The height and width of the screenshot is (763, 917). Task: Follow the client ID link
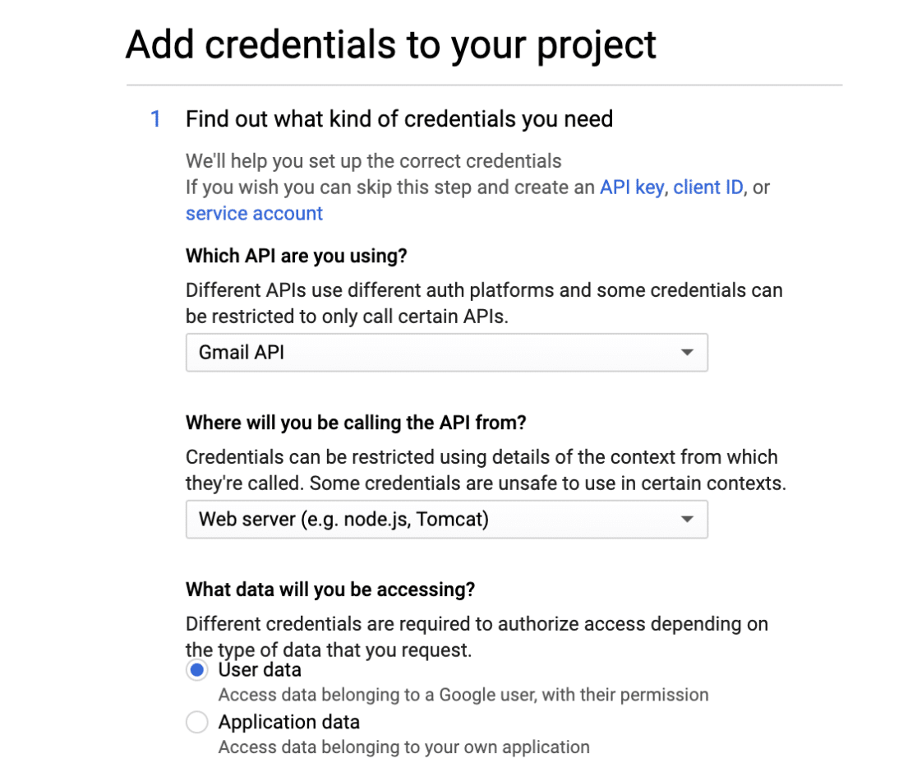point(708,187)
